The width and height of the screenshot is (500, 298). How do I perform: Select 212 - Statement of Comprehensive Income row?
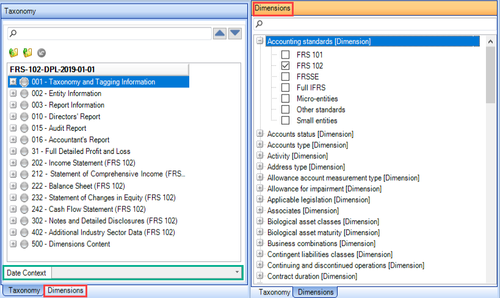(x=109, y=174)
